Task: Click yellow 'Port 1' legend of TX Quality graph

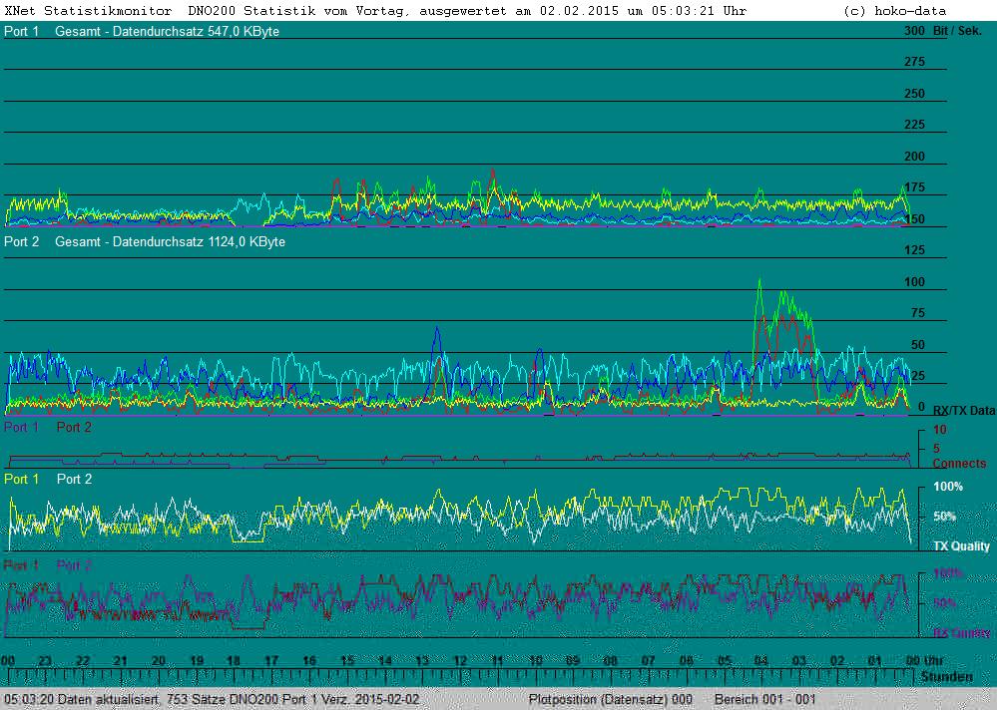Action: [21, 479]
